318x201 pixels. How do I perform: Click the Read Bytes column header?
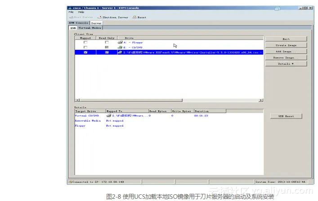coord(160,111)
